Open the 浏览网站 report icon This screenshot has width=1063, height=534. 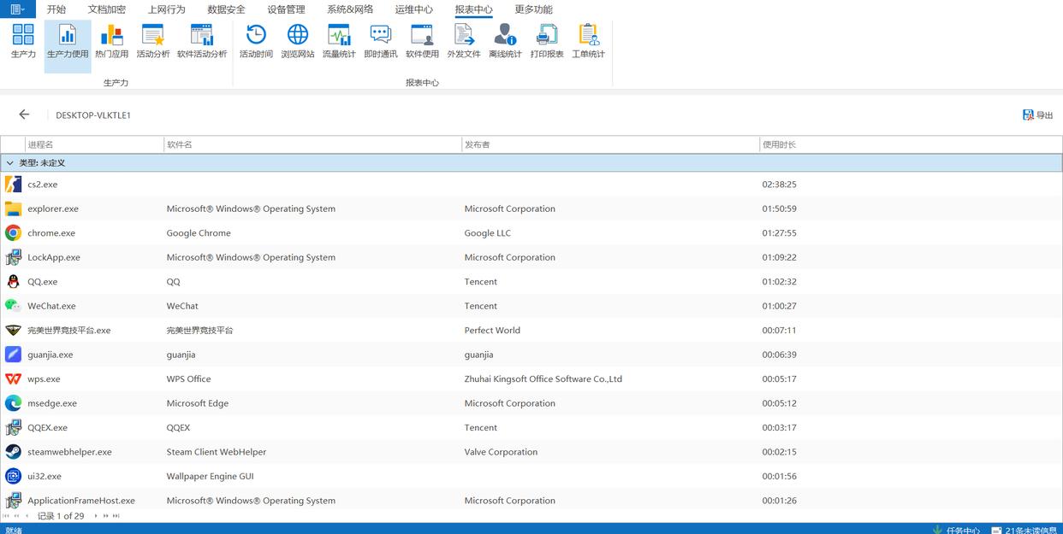[x=298, y=41]
